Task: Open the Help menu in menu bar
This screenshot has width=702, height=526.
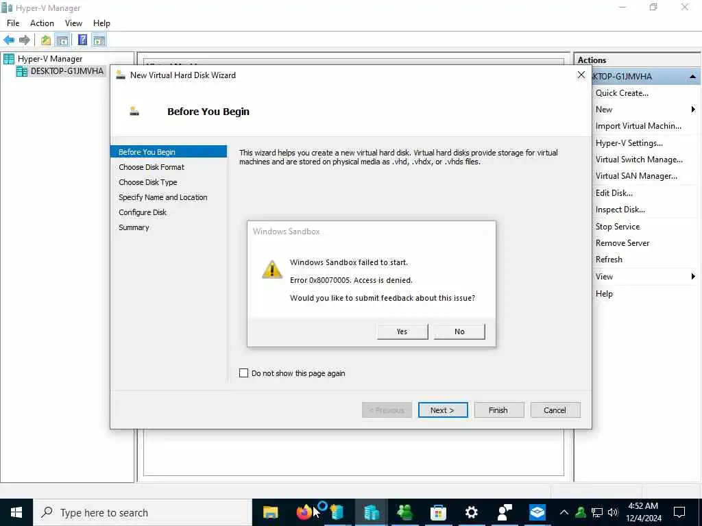Action: (x=101, y=23)
